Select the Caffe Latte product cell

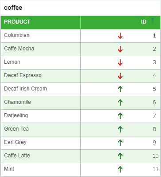41,156
